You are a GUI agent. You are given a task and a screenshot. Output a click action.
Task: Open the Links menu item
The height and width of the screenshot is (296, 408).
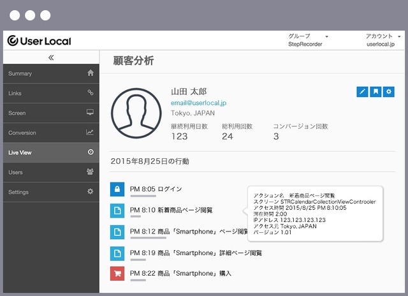(51, 93)
